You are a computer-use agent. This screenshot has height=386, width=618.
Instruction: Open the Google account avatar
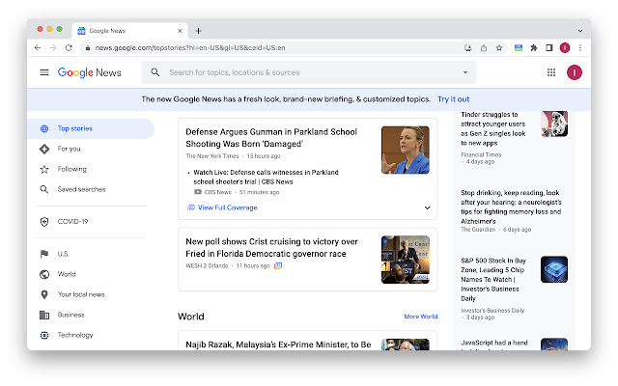tap(575, 72)
